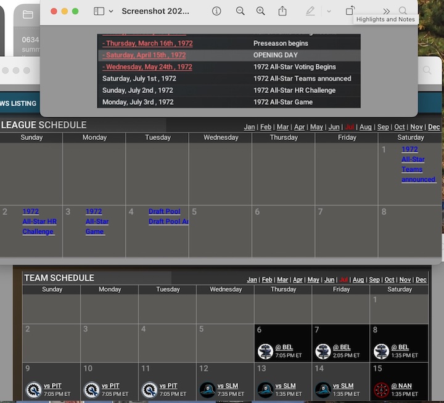Open the Share icon in Preview toolbar
This screenshot has height=403, width=444.
(282, 11)
